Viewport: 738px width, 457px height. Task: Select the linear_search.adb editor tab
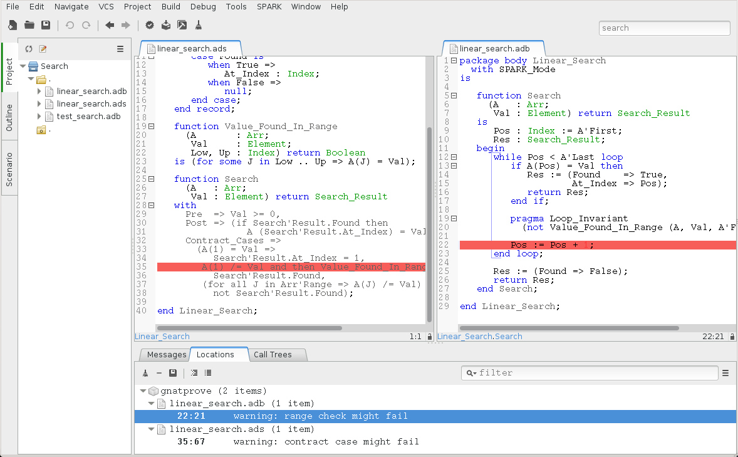494,48
